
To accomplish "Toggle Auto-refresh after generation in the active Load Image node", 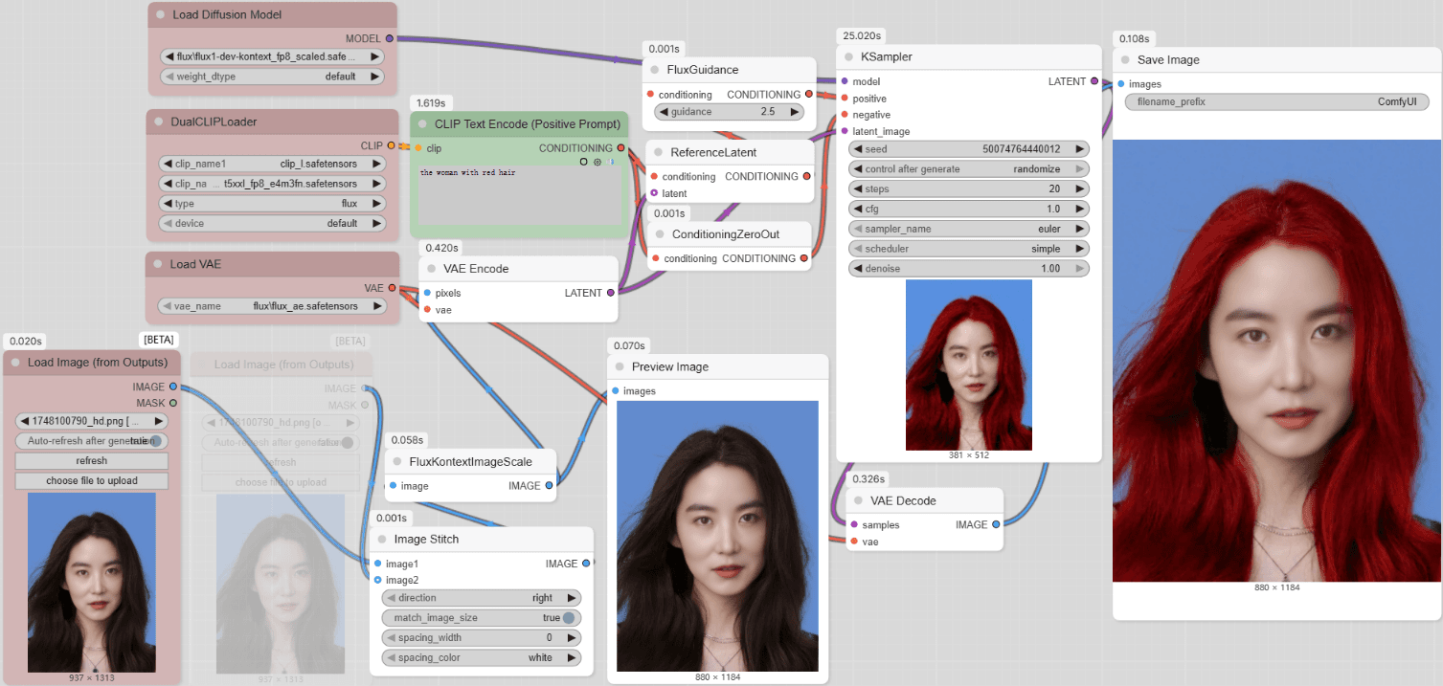I will coord(92,441).
